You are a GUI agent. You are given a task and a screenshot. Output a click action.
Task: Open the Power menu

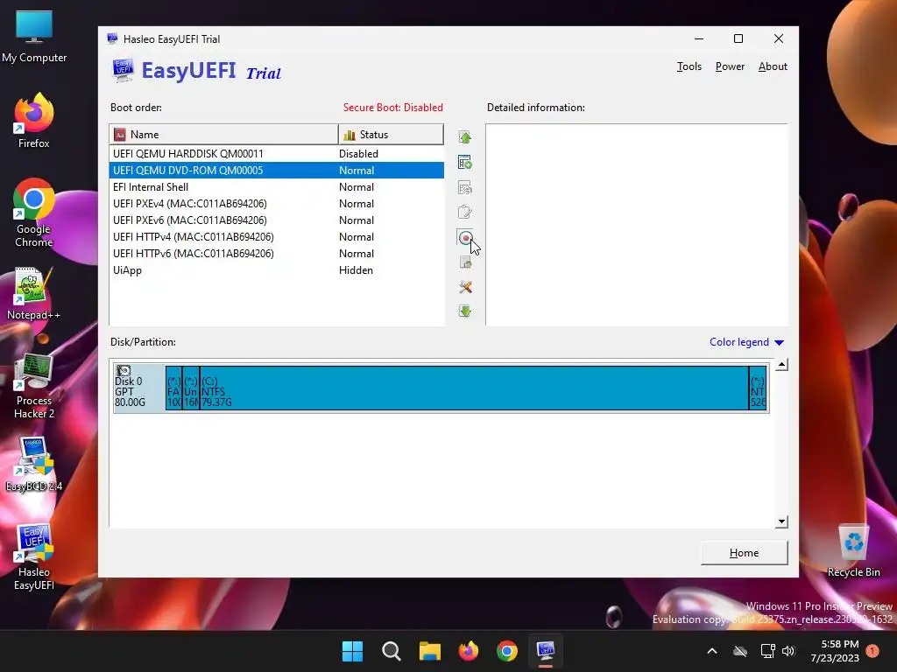point(730,66)
